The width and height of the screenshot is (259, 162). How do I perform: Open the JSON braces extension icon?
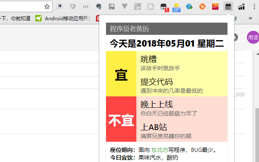[x=85, y=6]
